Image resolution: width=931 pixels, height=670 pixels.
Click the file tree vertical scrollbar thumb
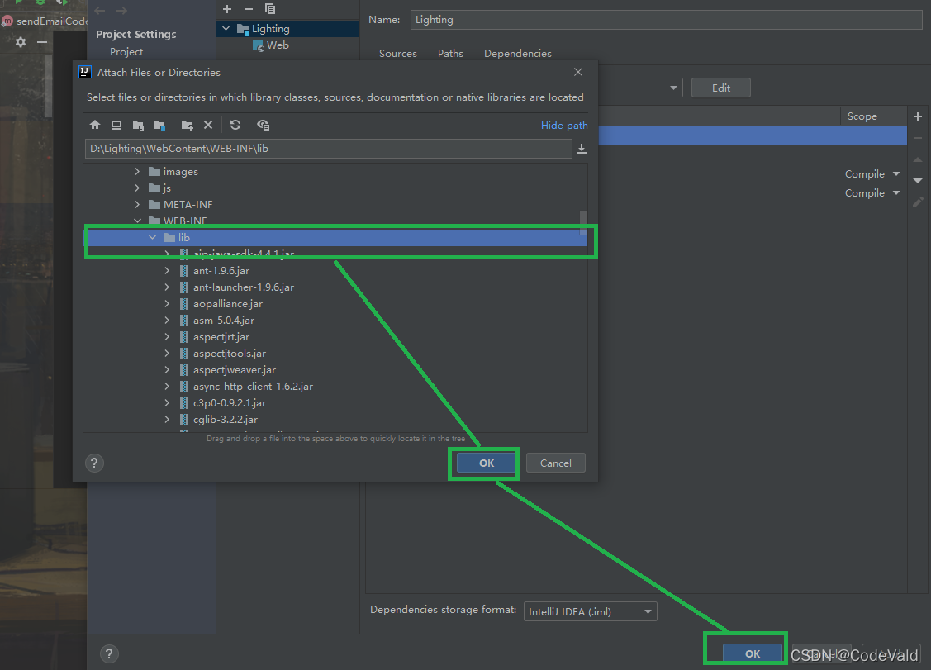coord(583,222)
